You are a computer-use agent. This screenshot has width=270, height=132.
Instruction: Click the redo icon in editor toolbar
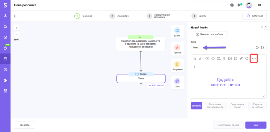coord(200,59)
